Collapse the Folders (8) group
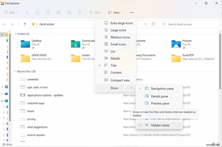Screen dimensions: 222x147 click(x=15, y=34)
